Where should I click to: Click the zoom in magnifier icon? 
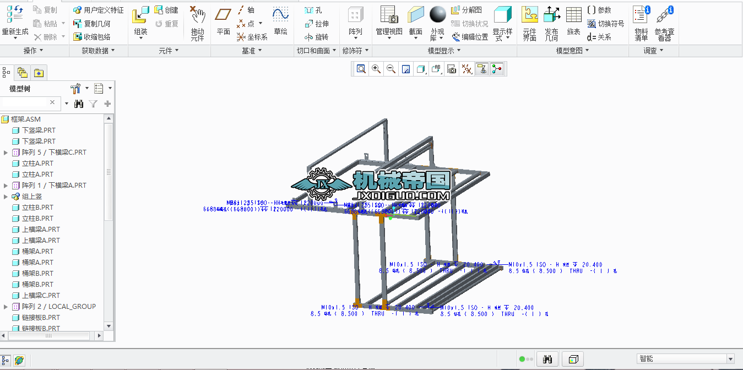pos(376,69)
